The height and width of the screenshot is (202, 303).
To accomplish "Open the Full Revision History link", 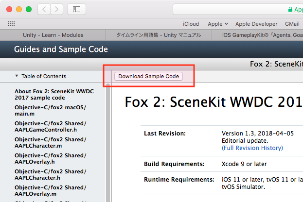I will [x=252, y=148].
